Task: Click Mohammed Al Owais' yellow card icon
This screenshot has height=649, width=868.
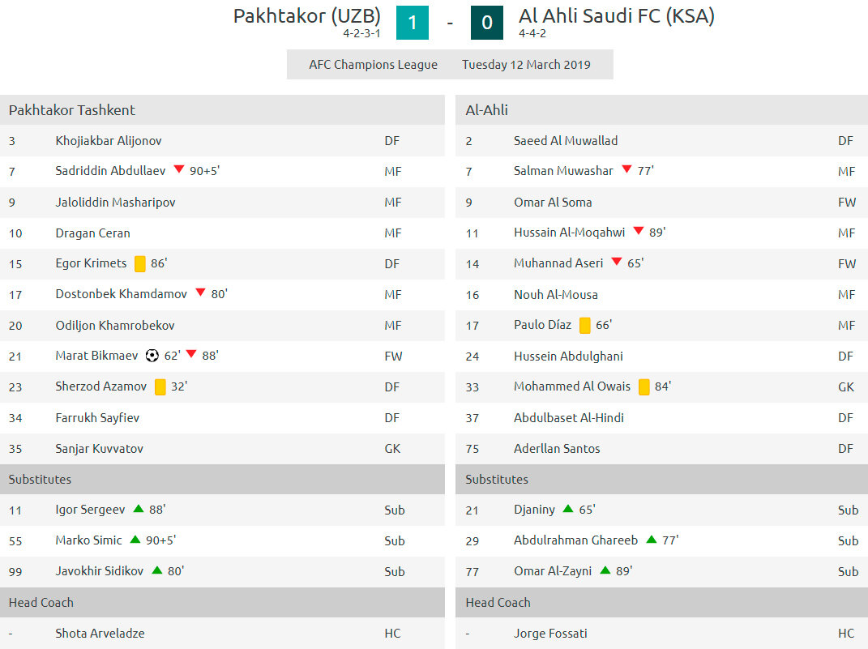Action: (x=644, y=386)
